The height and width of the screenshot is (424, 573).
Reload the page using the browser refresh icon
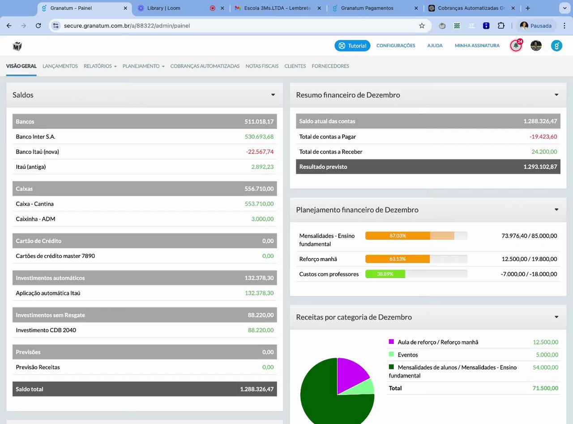[38, 26]
